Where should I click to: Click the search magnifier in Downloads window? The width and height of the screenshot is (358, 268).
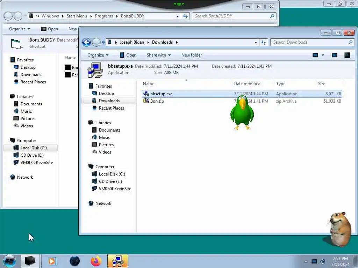point(350,42)
